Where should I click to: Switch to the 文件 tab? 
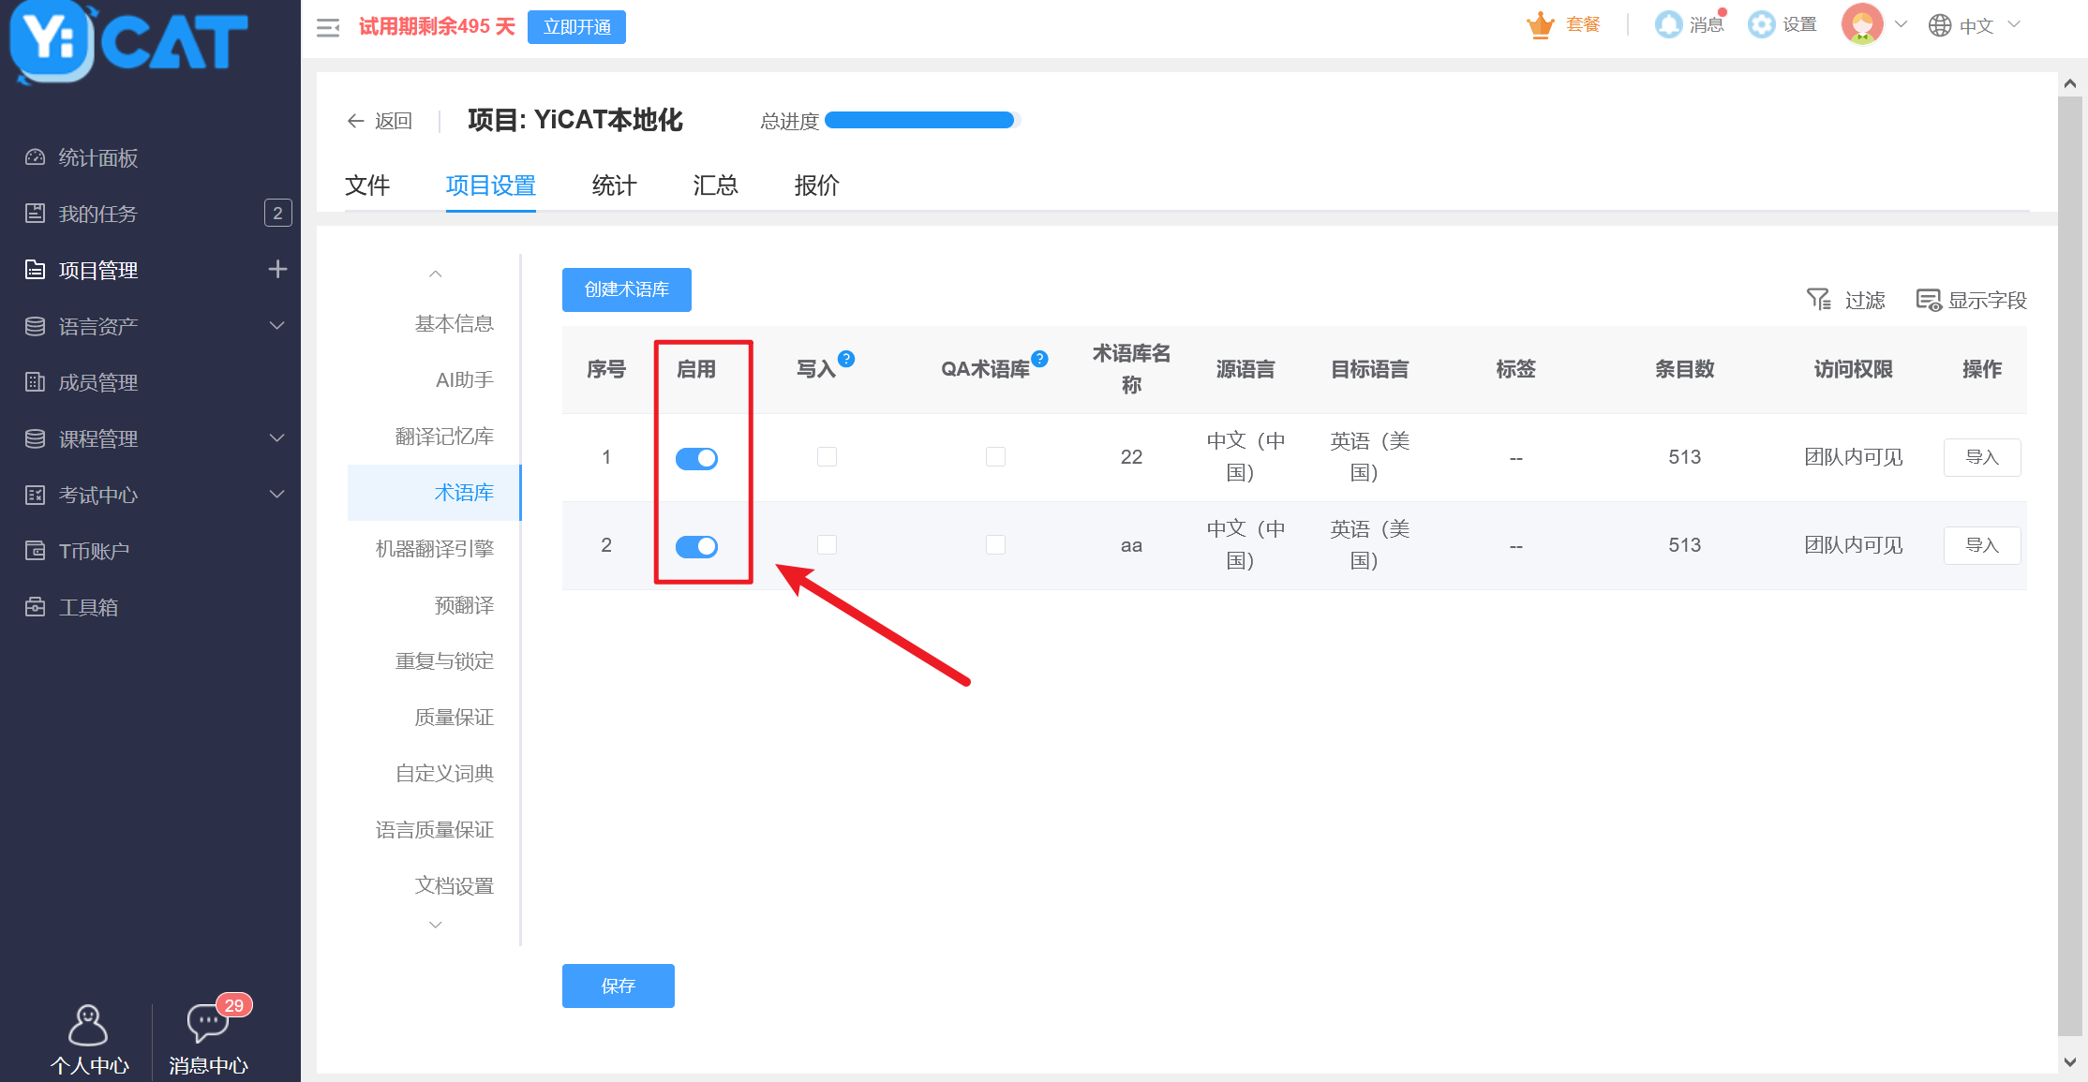pyautogui.click(x=367, y=185)
